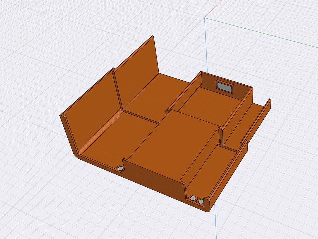Click the rounded bottom-right corner of the tray
318x239 pixels.
pos(208,209)
